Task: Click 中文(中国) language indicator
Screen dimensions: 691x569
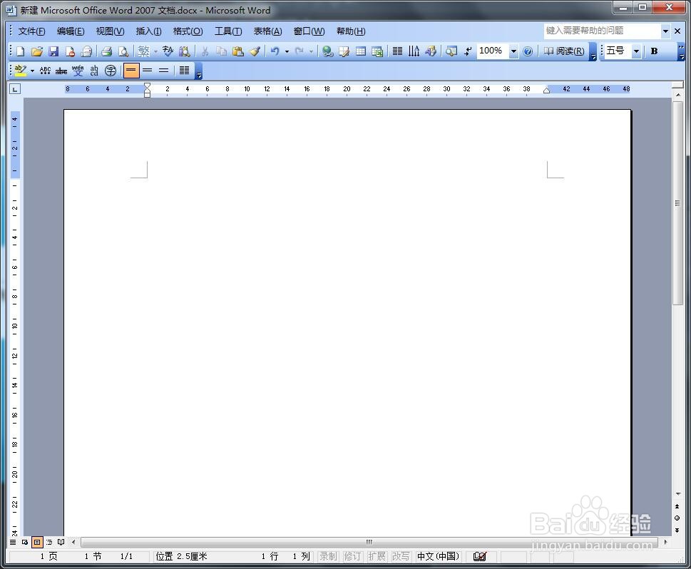Action: [x=438, y=557]
